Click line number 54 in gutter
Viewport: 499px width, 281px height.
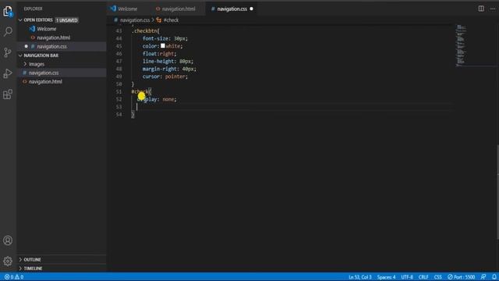[x=119, y=115]
